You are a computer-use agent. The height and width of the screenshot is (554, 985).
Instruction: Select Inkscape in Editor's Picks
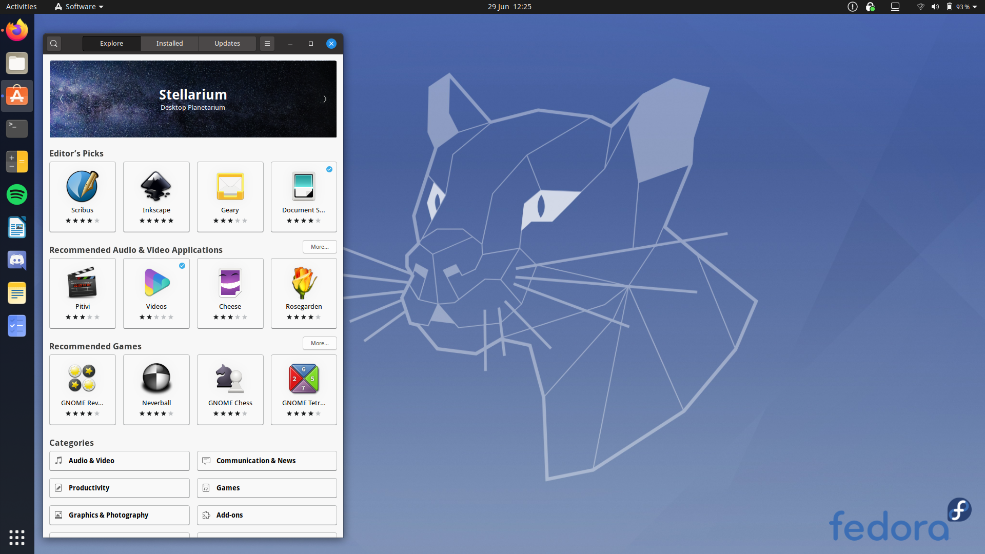(156, 196)
